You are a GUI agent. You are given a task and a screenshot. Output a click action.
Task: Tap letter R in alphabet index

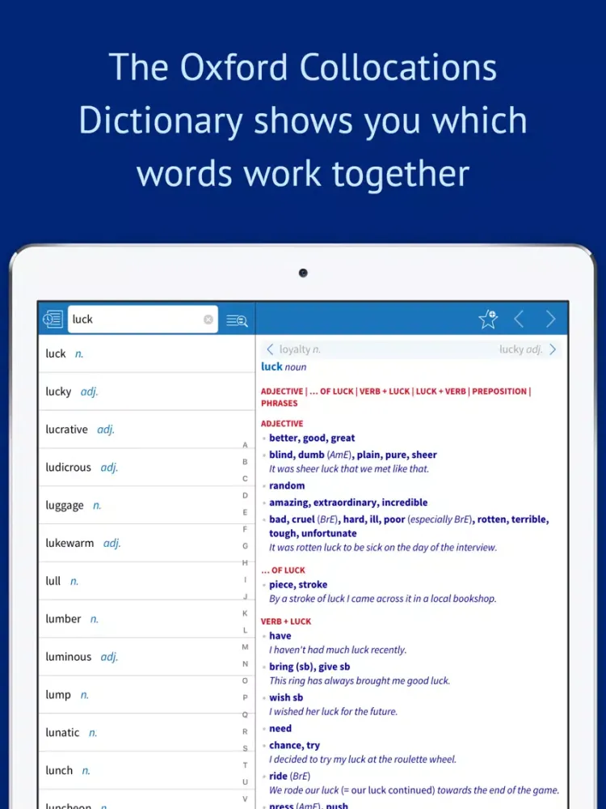[x=246, y=731]
